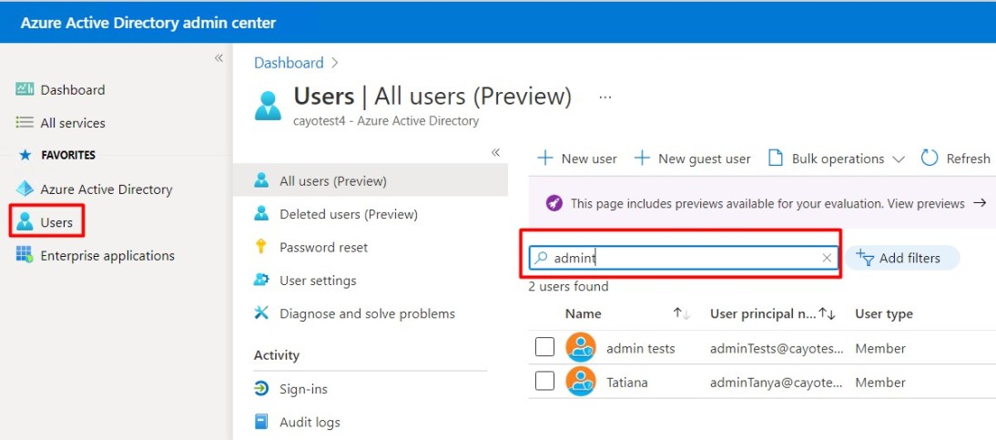Viewport: 996px width, 440px height.
Task: Open All services menu item
Action: [x=73, y=123]
